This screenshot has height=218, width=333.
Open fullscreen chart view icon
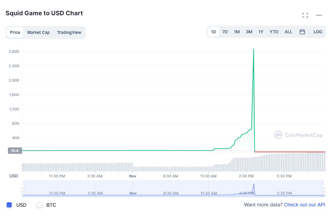[305, 15]
